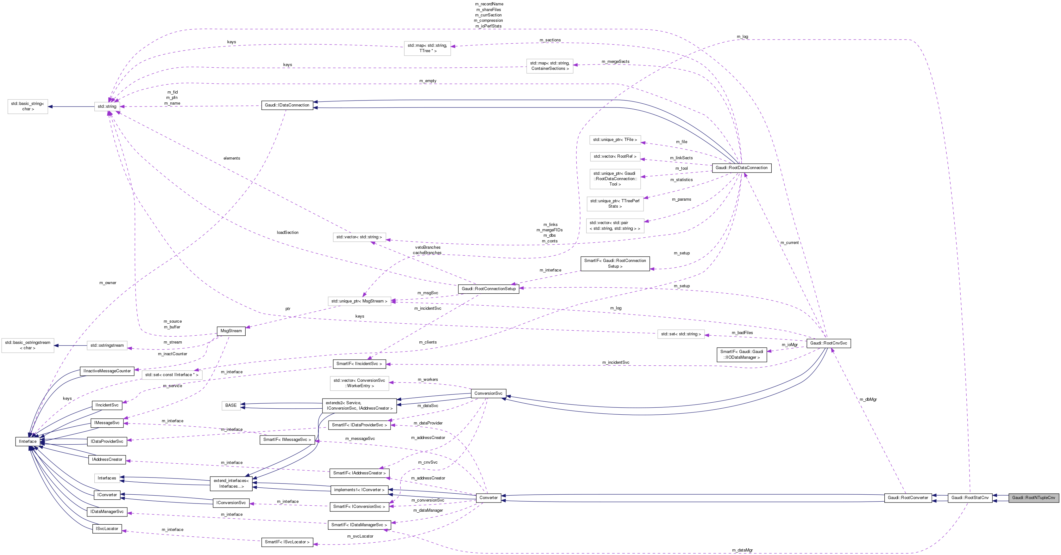The width and height of the screenshot is (1061, 555).
Task: Click the SmartIF< IIncidentSvc > node
Action: click(359, 364)
